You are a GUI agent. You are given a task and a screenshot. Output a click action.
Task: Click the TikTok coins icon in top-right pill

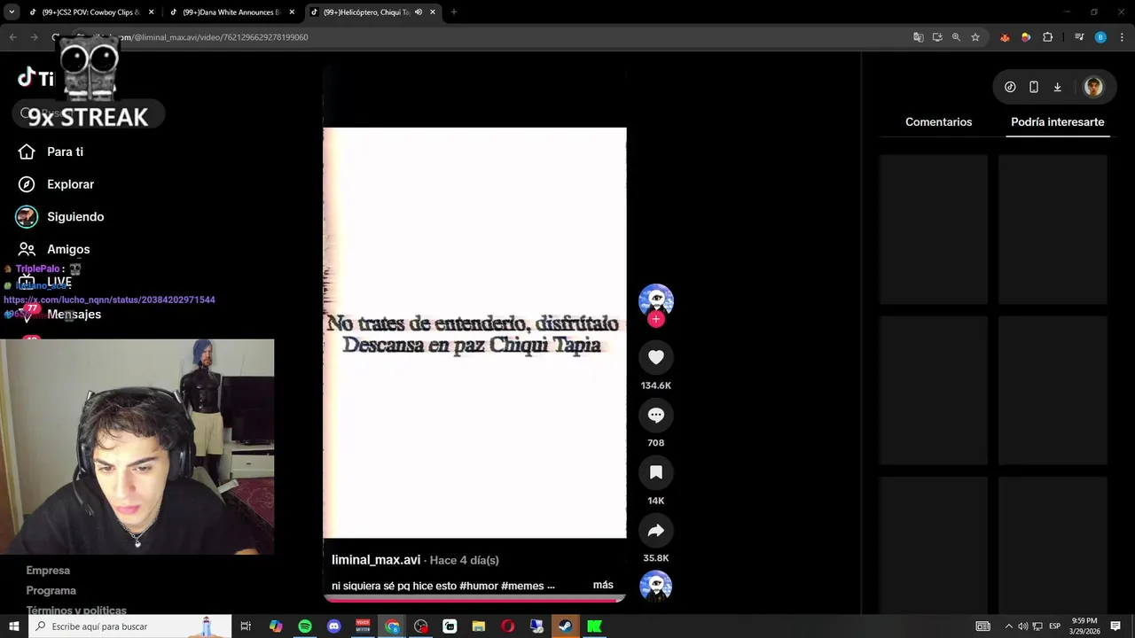click(x=1010, y=87)
